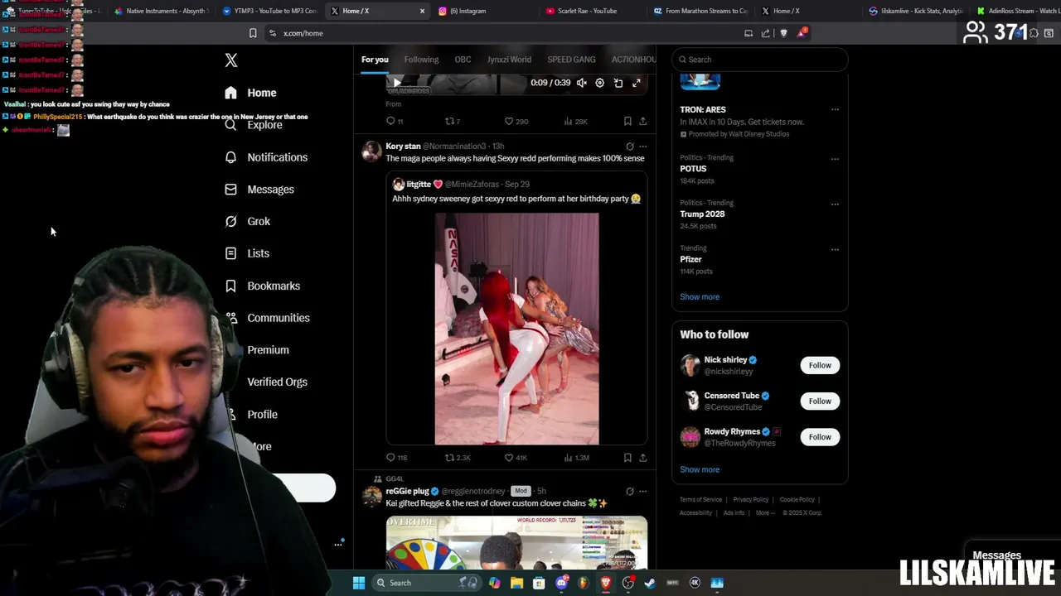The image size is (1061, 596).
Task: Show more accounts to follow
Action: pos(700,469)
